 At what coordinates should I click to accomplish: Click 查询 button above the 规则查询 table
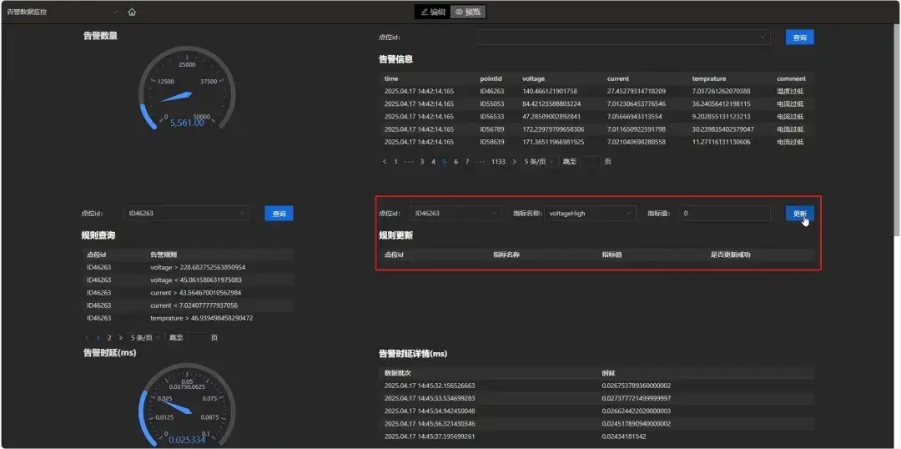(x=279, y=214)
